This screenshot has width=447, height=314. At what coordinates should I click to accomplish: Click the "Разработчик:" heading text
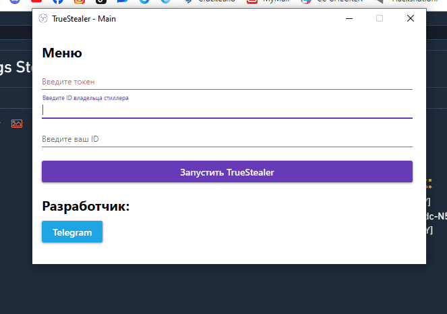pos(86,207)
